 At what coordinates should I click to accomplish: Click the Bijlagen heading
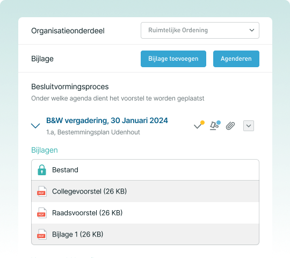pyautogui.click(x=45, y=150)
